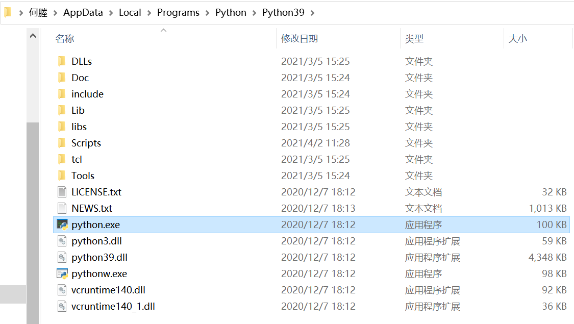
Task: Select the tcl folder name
Action: tap(77, 159)
